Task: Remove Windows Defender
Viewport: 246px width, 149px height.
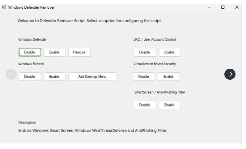Action: 79,52
